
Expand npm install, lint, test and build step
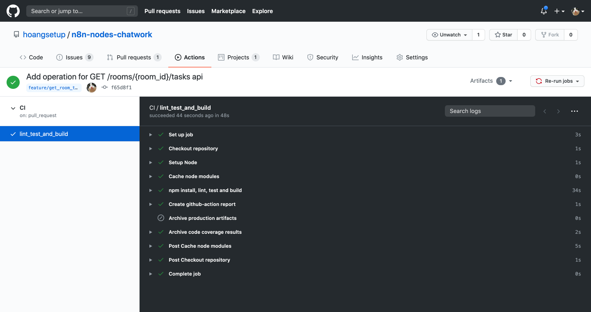click(x=151, y=190)
